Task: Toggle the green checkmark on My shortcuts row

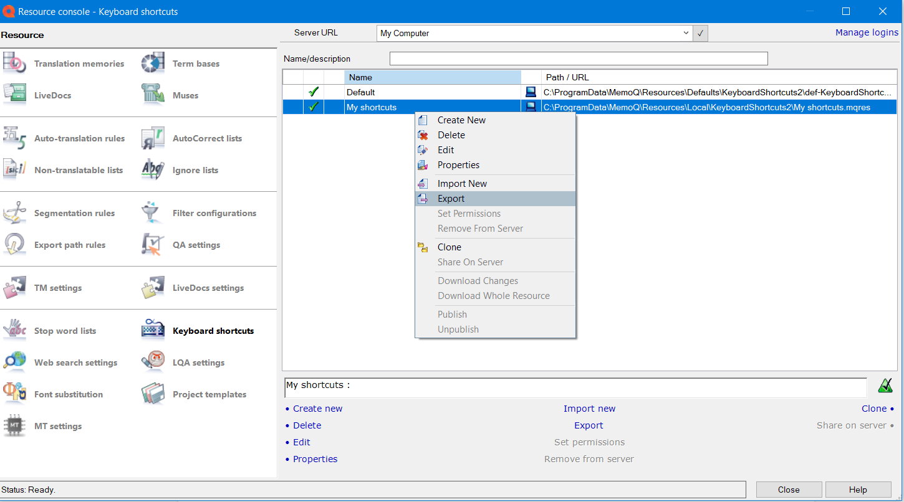Action: tap(314, 107)
